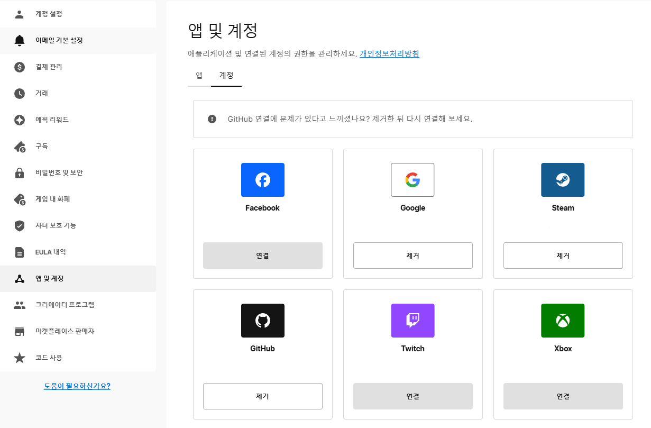This screenshot has width=651, height=428.
Task: Open EULA 내역 in the sidebar
Action: (78, 252)
